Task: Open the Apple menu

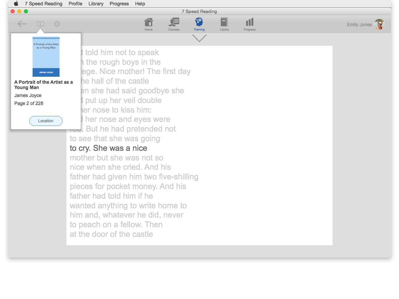Action: tap(16, 4)
